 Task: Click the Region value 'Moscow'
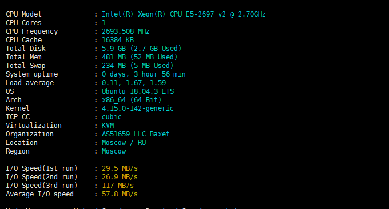(x=114, y=151)
